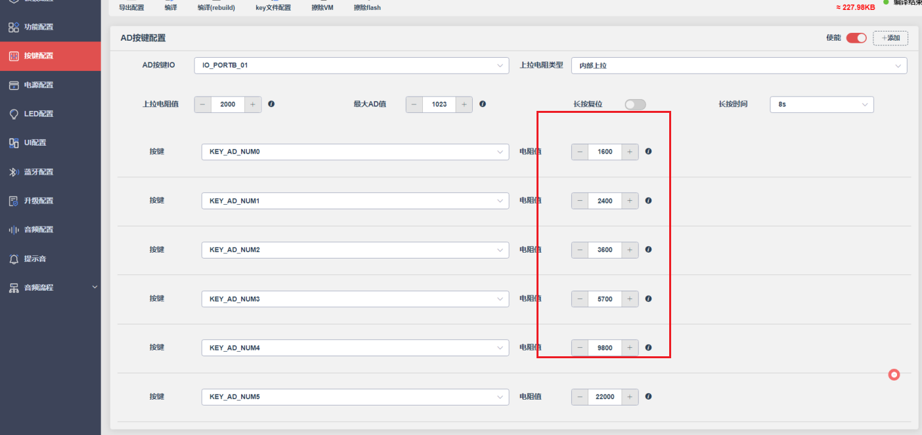
Task: Click the 上拉电阻值 field showing 2000
Action: pos(228,104)
